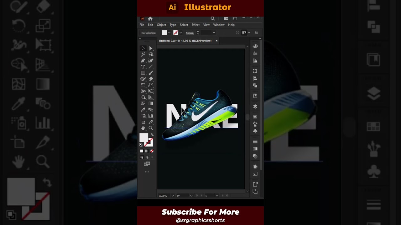
Task: Select the Selection tool arrow
Action: 143,48
